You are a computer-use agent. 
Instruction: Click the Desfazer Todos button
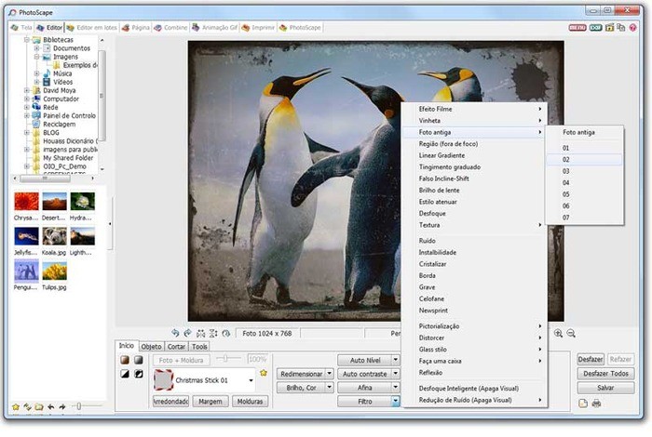coord(605,374)
